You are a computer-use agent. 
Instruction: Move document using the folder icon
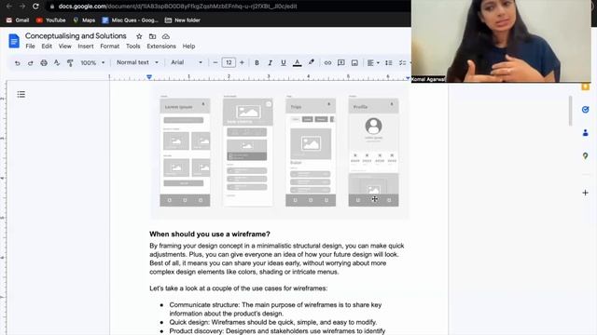point(152,36)
